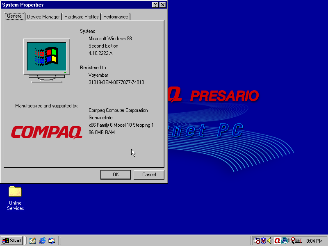Click the product ID "31019-OEM-0077077-74010"
Screen dimensions: 328x246
point(116,82)
